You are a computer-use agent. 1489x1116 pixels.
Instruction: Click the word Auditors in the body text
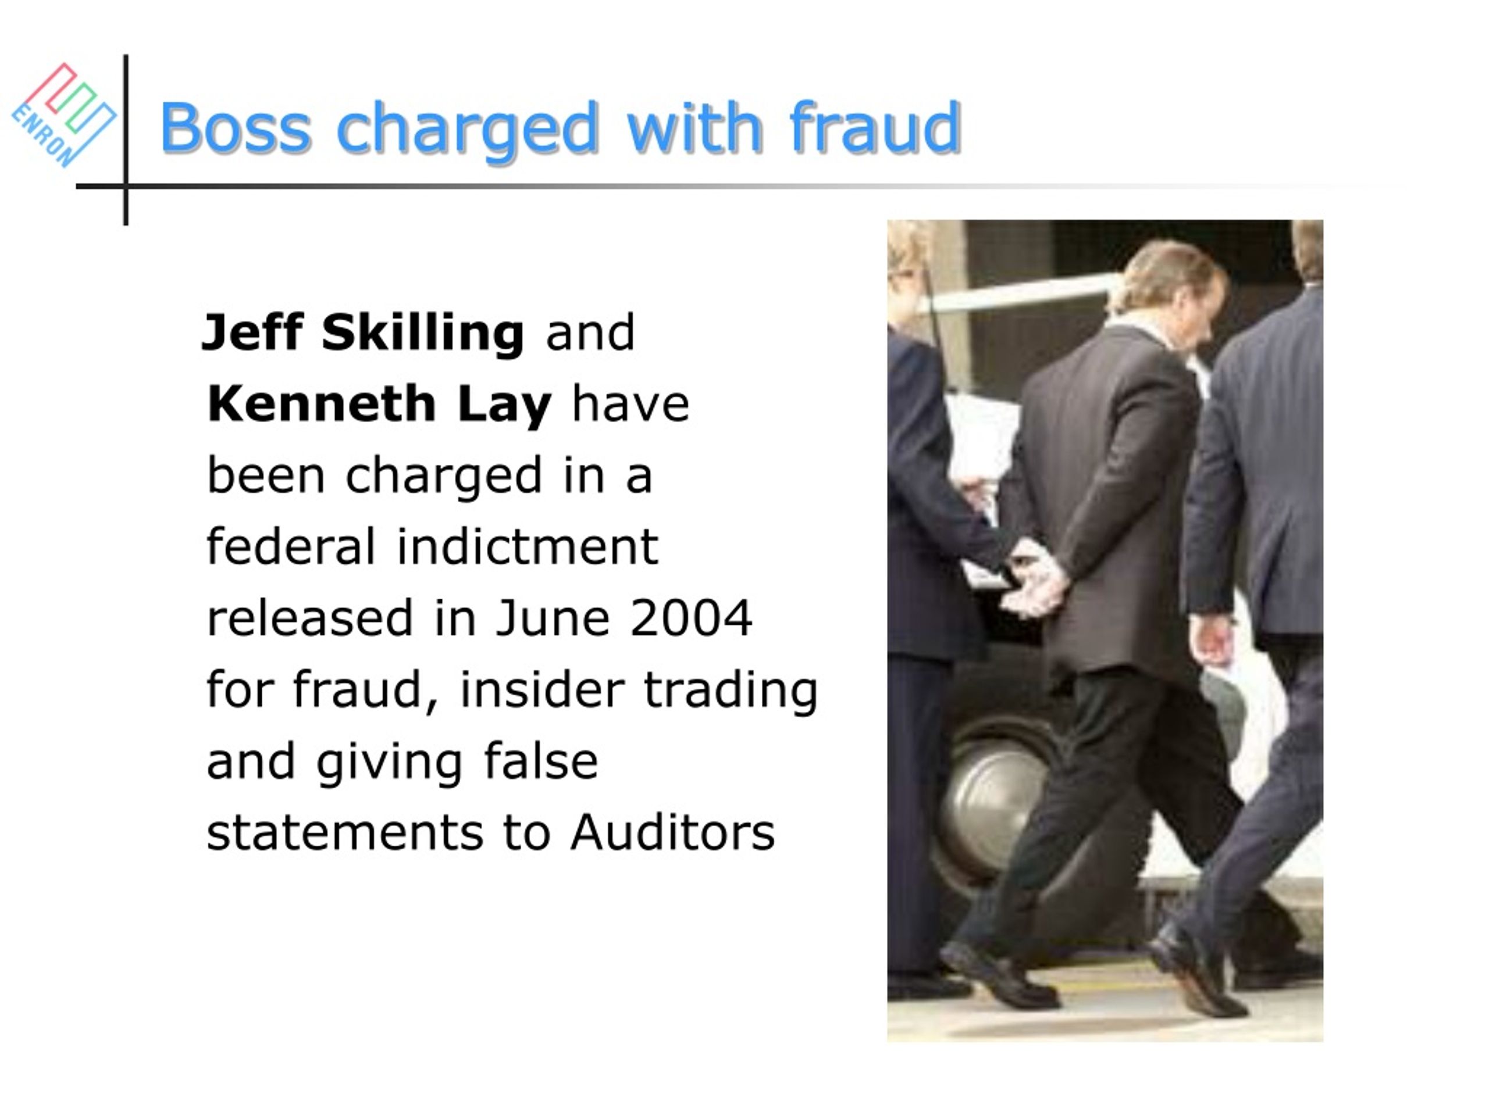[x=672, y=833]
